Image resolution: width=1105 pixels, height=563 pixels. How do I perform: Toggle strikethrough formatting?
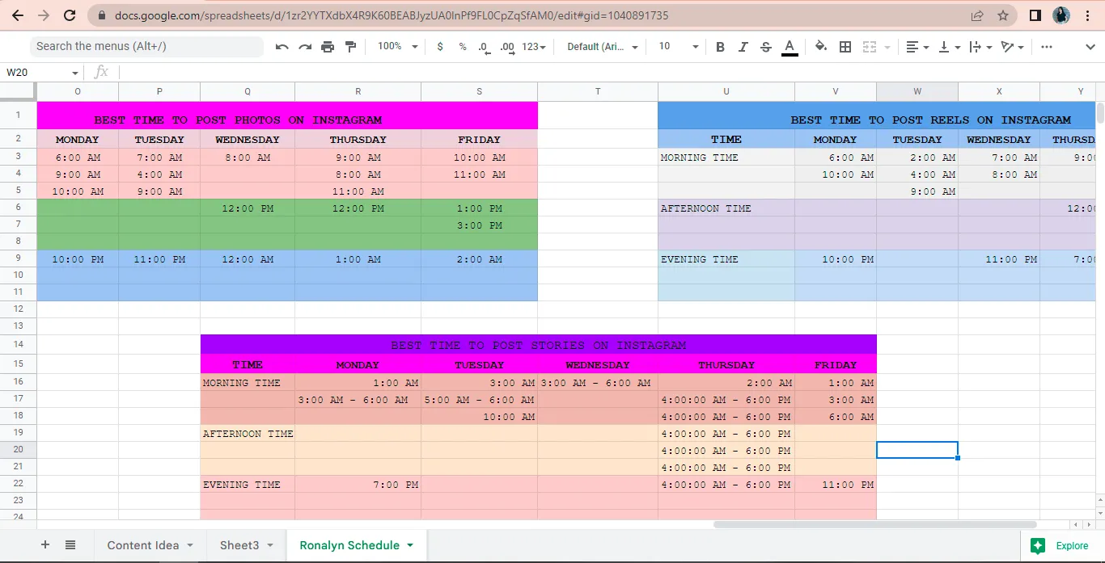(x=766, y=47)
